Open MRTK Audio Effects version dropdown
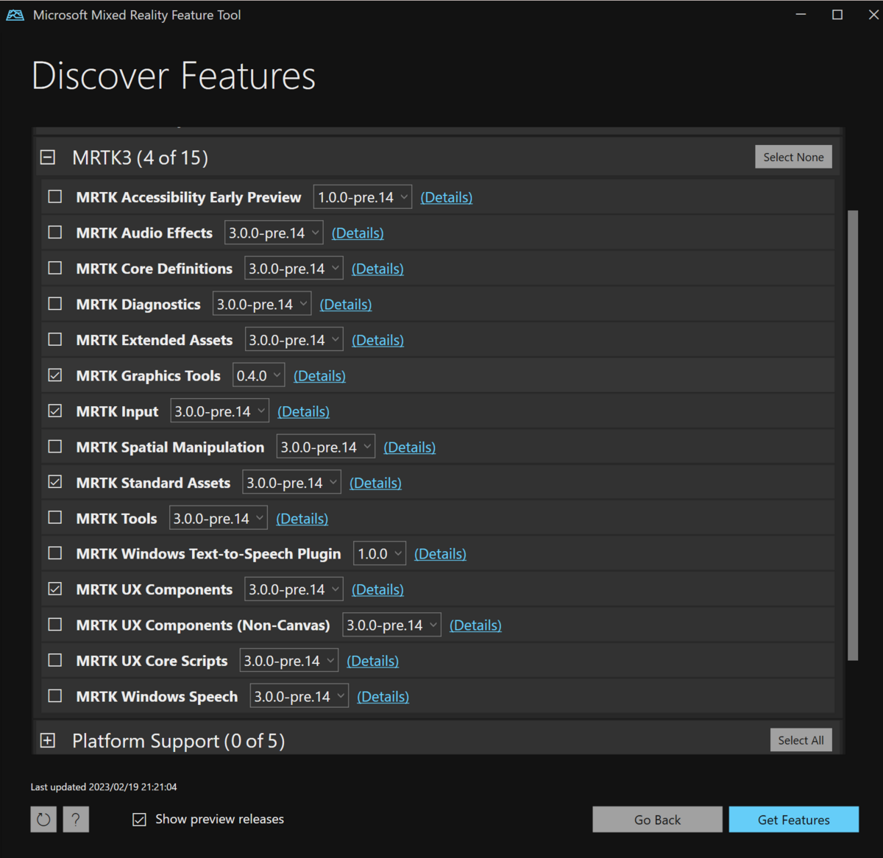 (x=273, y=233)
